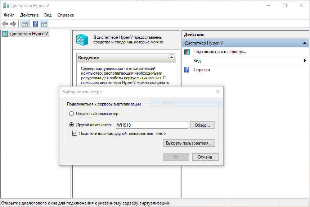Click the status bar text Открытие диалогового окна

click(x=86, y=203)
